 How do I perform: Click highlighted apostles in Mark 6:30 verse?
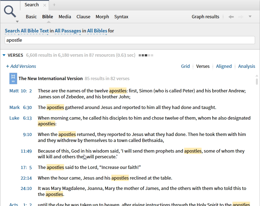55,107
